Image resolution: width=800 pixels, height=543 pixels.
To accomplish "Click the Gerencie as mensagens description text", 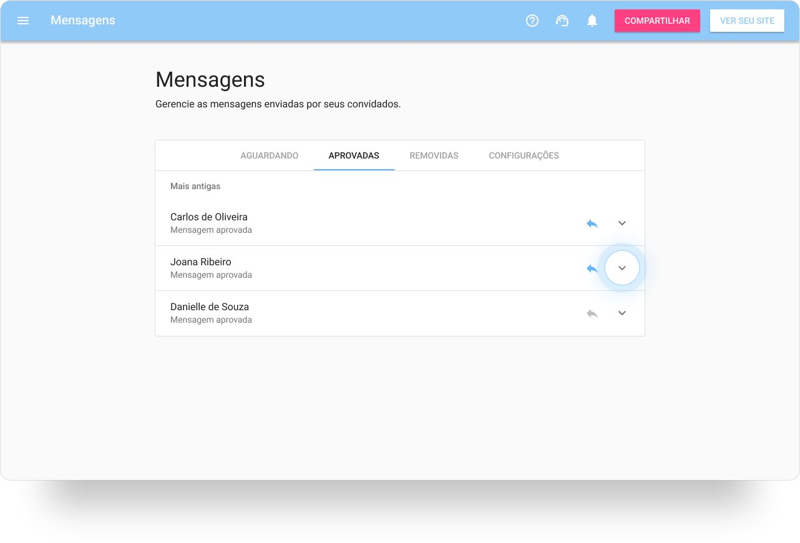I will coord(278,104).
